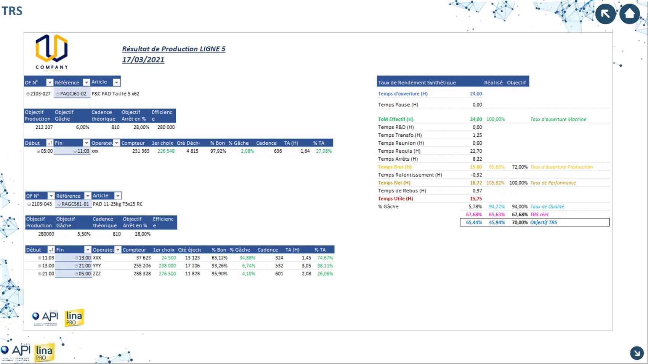
Task: Click the API logo inside the report
Action: pyautogui.click(x=45, y=318)
